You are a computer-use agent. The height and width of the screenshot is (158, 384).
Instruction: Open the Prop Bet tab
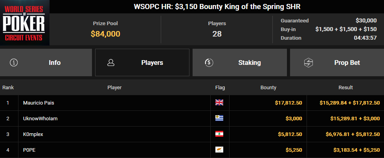tap(337, 62)
